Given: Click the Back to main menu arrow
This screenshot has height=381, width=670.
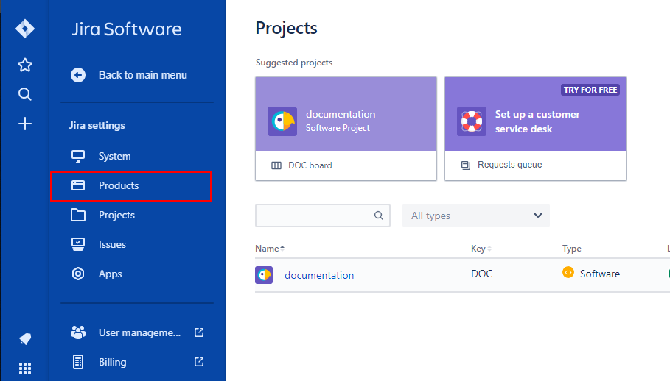Looking at the screenshot, I should click(x=78, y=75).
